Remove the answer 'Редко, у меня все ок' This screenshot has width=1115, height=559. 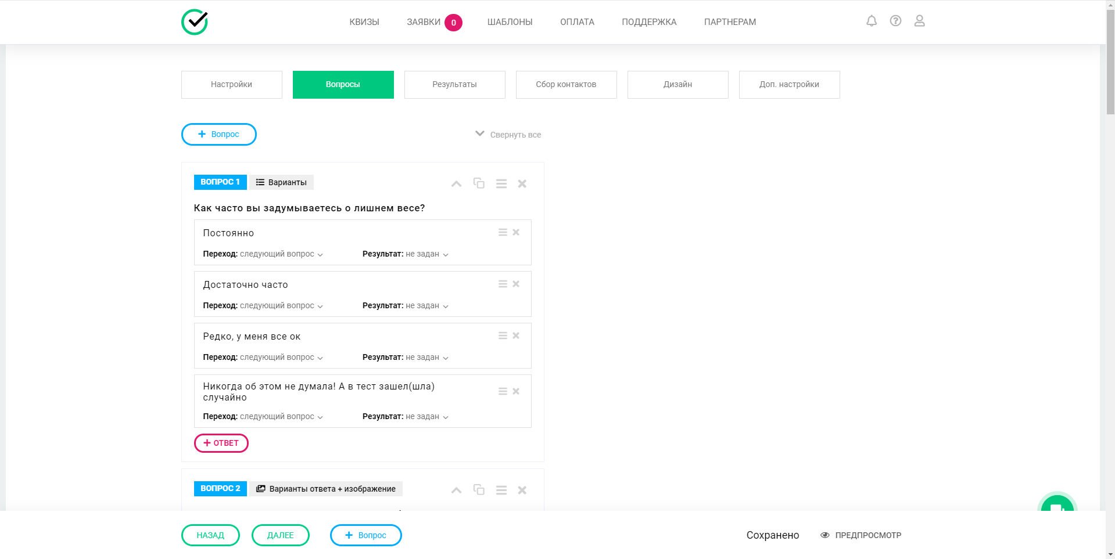(516, 336)
